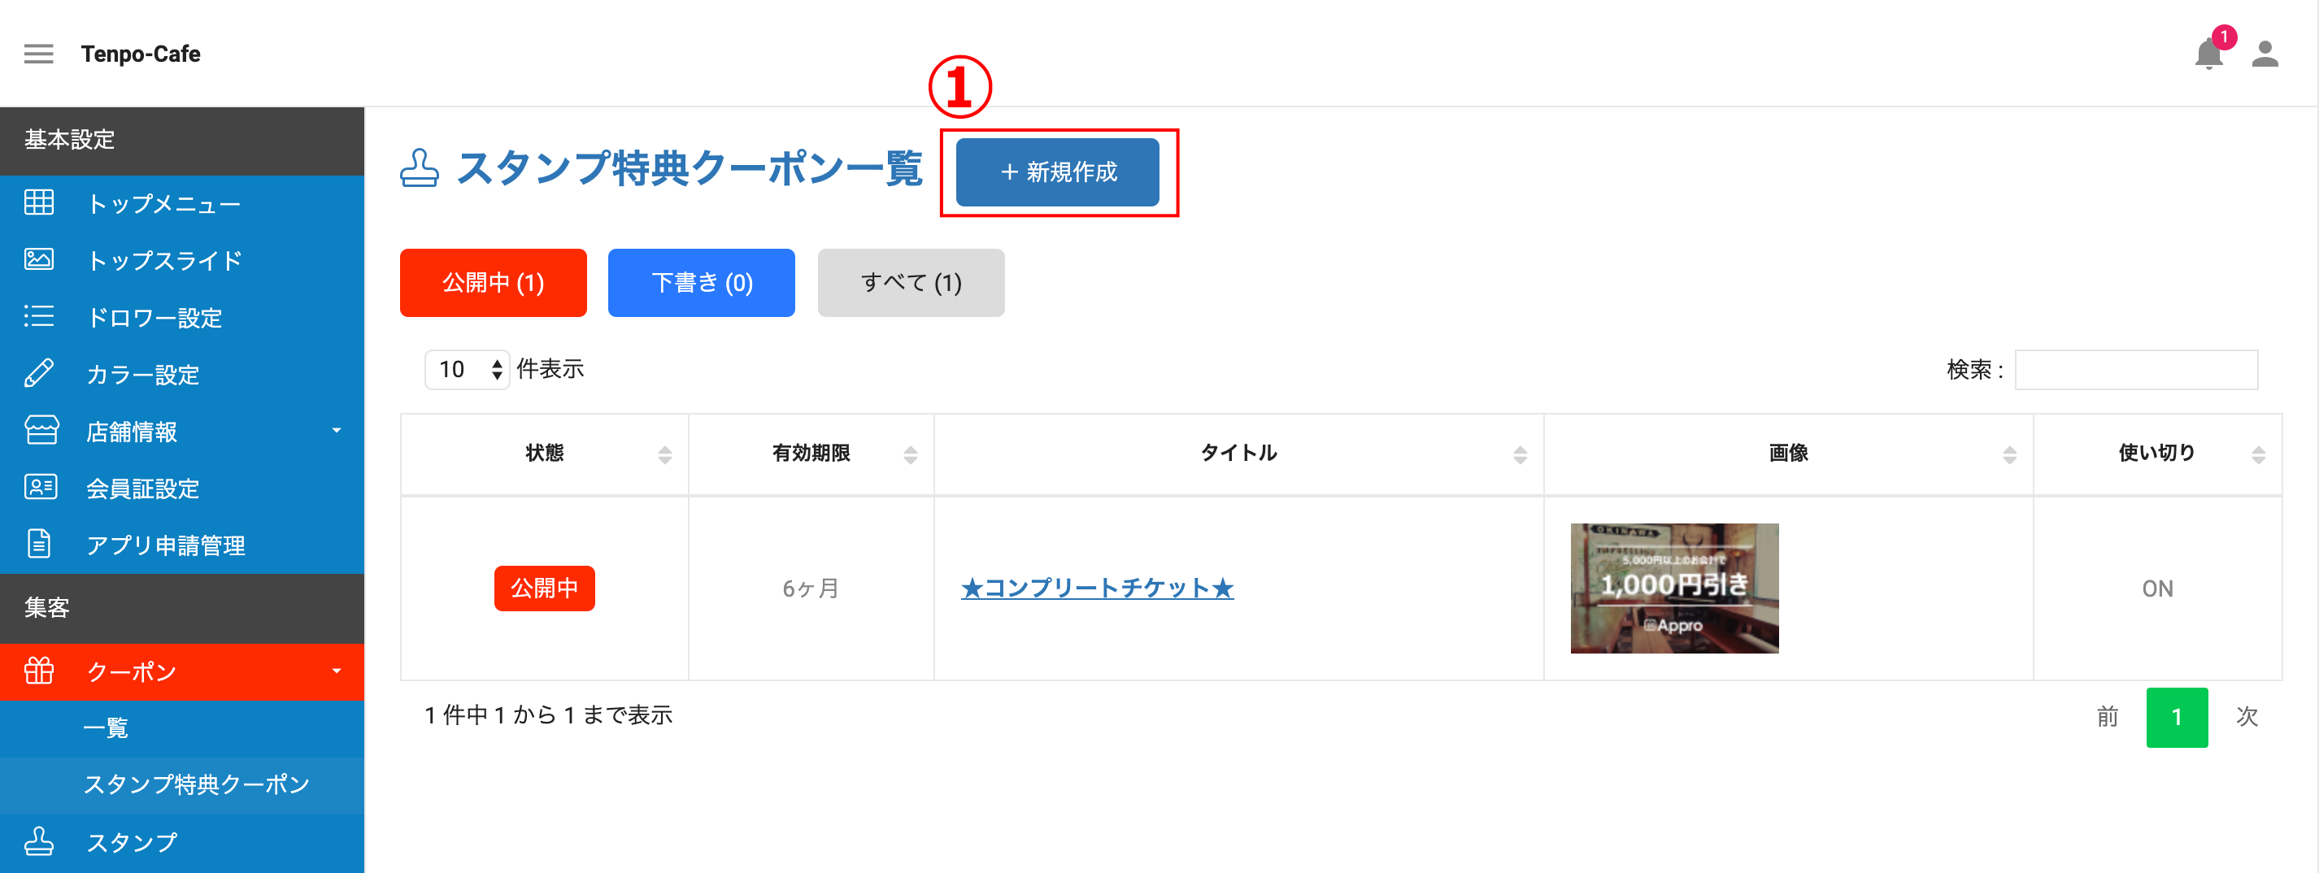Click the 1,000円引き coupon thumbnail
This screenshot has width=2319, height=873.
[x=1674, y=589]
